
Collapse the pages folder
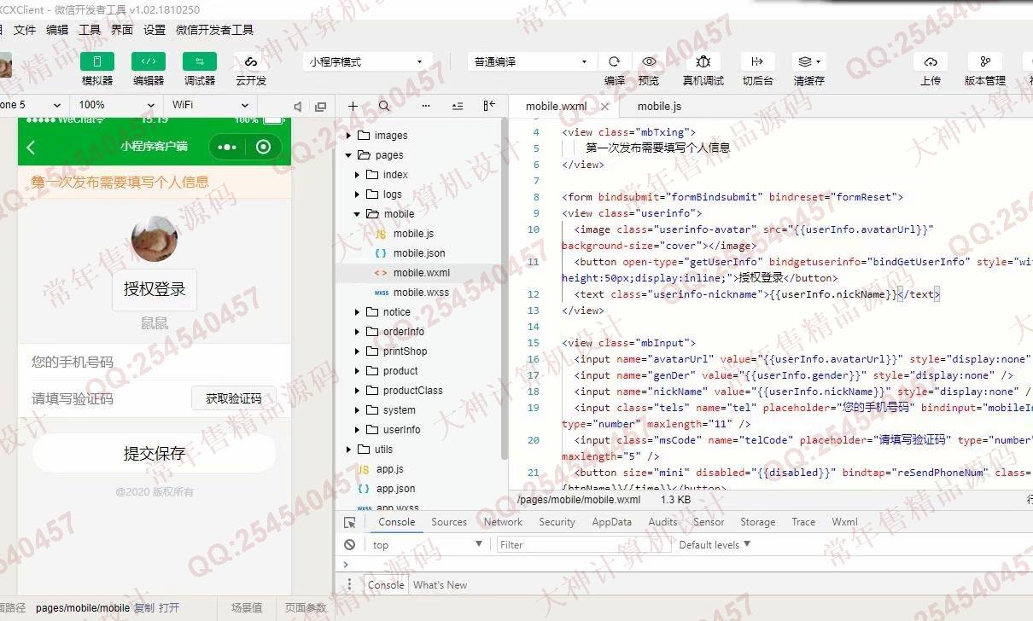349,155
